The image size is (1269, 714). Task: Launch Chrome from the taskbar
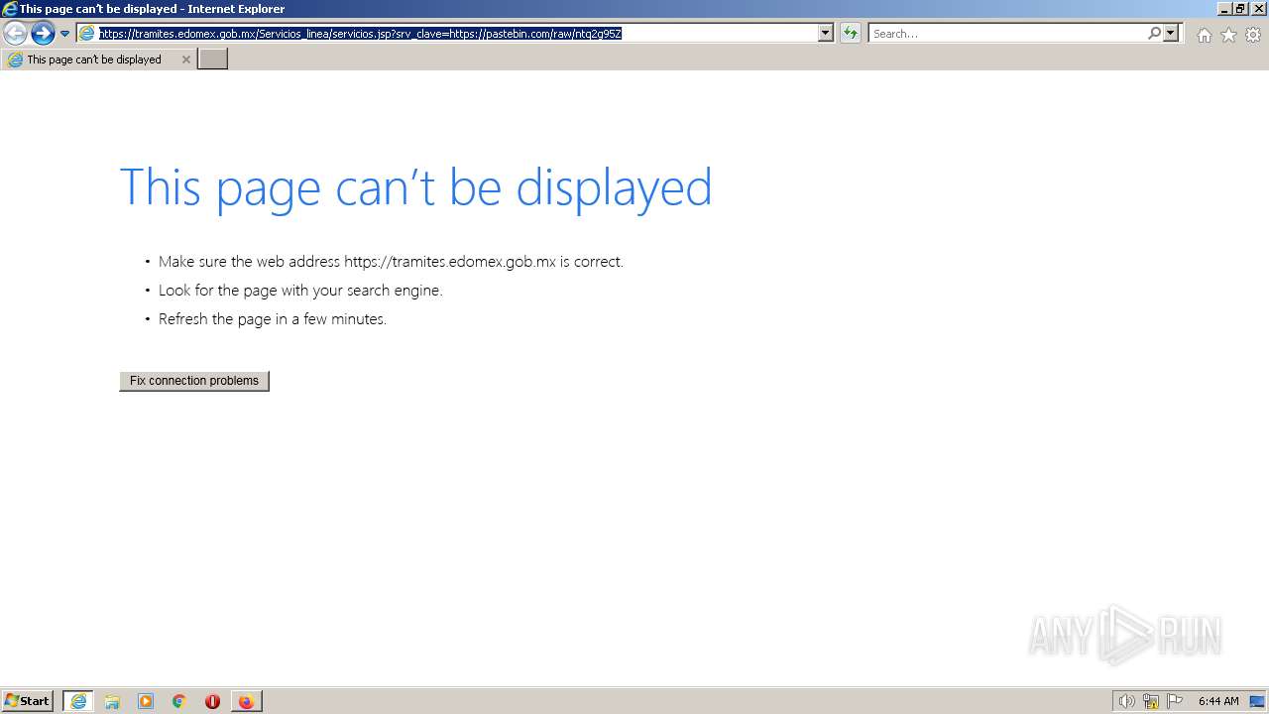point(179,701)
